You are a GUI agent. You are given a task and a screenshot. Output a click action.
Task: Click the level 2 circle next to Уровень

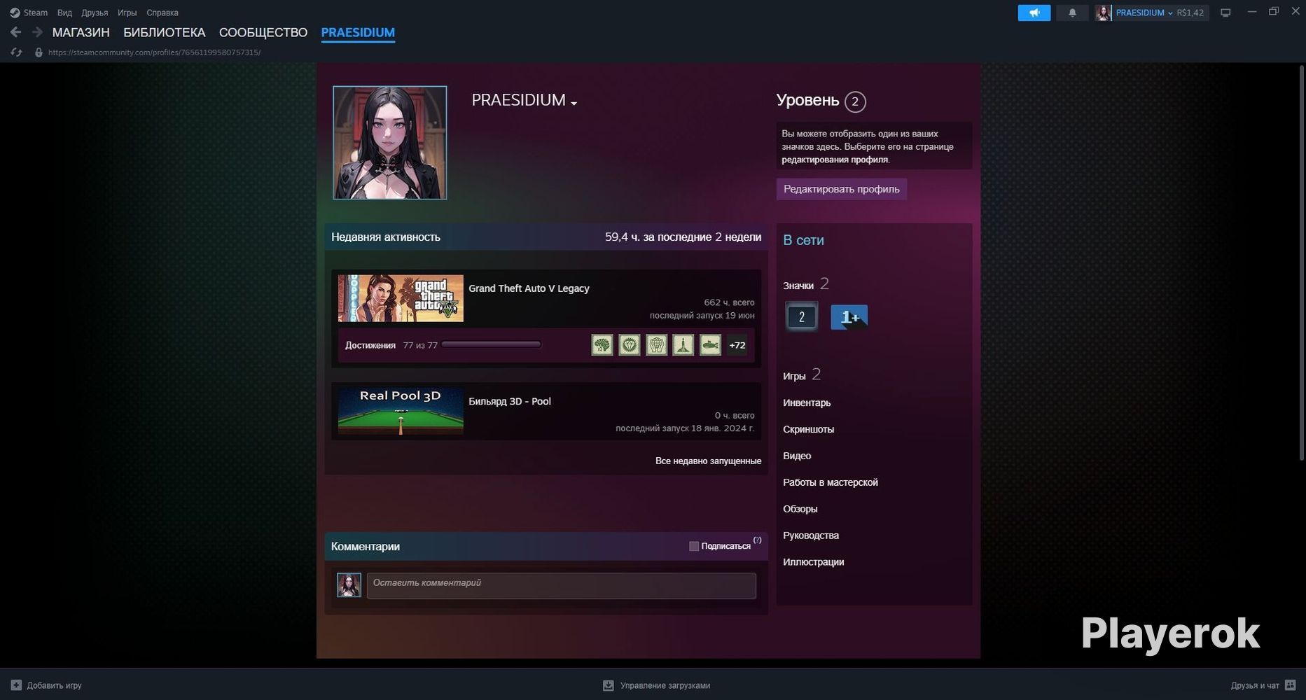[855, 102]
